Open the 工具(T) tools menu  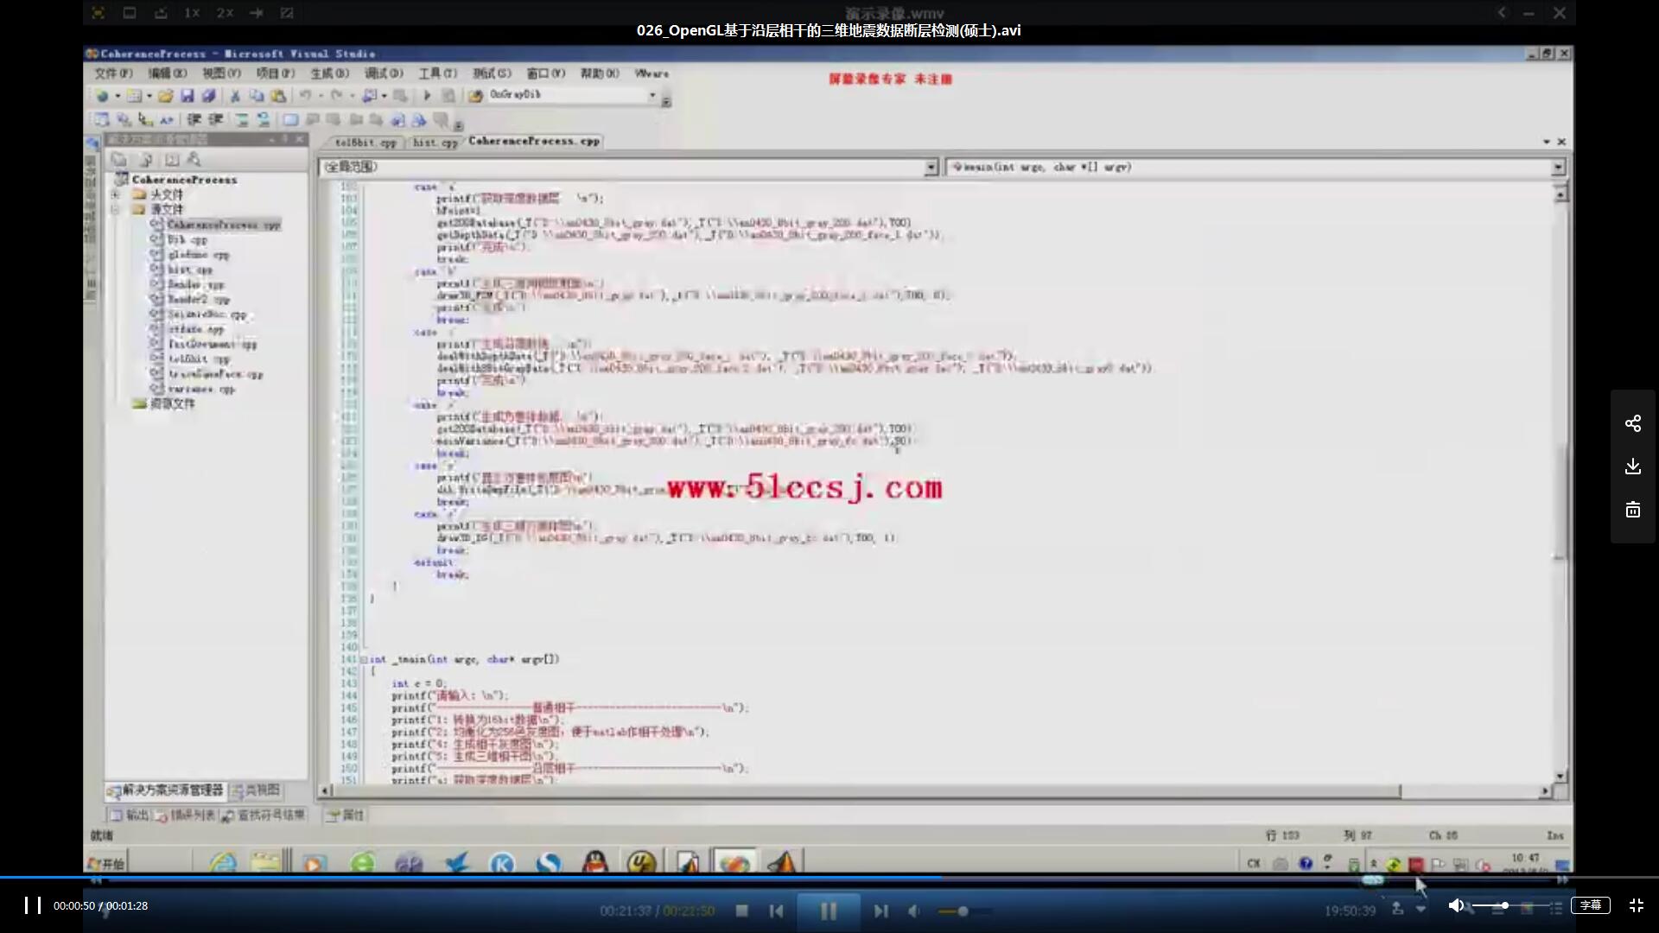(438, 73)
